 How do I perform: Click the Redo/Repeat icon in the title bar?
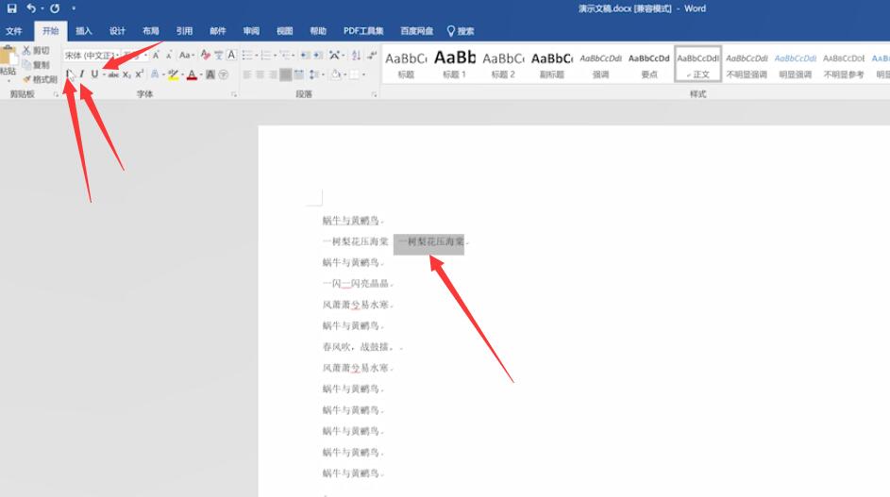tap(55, 8)
